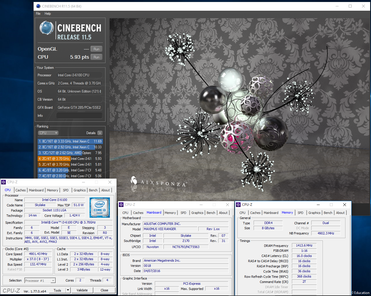This screenshot has width=371, height=296.
Task: Click mainboard model MAXIMUS VIII RANGER
Action: click(x=170, y=229)
